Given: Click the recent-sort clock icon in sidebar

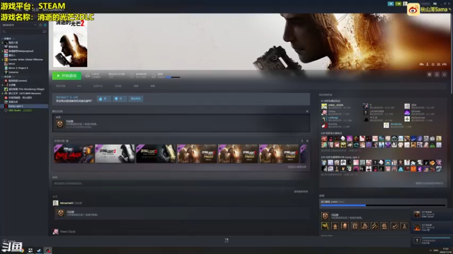Looking at the screenshot, I should coord(40,25).
